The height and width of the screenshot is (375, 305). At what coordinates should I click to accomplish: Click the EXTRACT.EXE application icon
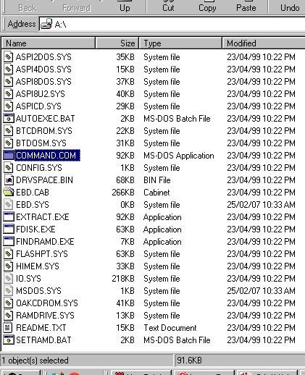coord(8,216)
